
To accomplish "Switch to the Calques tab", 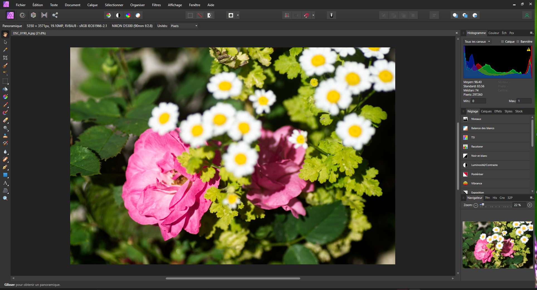I will point(486,111).
